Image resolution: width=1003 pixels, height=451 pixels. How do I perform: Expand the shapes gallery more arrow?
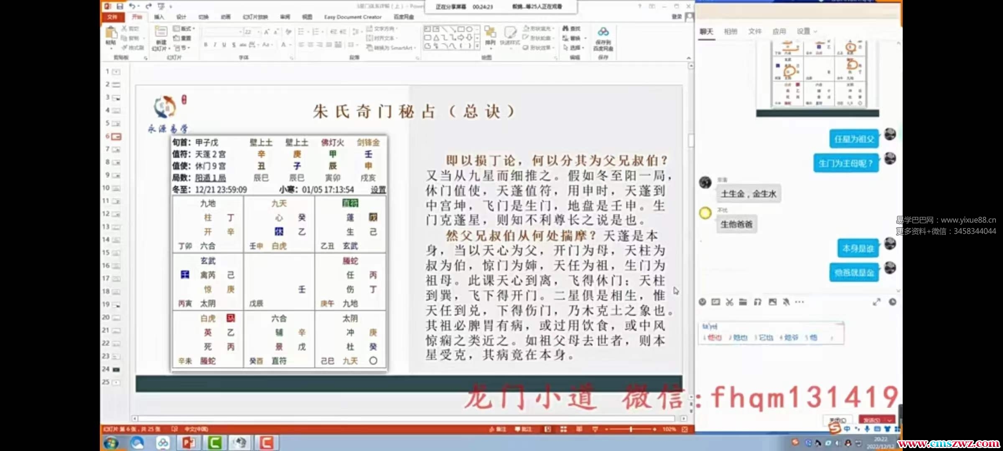click(x=477, y=46)
